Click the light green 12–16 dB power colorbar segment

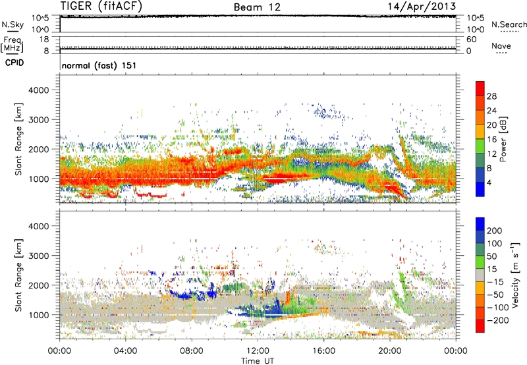[x=480, y=146]
